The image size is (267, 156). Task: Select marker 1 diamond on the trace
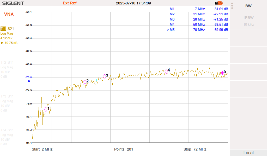pos(46,109)
